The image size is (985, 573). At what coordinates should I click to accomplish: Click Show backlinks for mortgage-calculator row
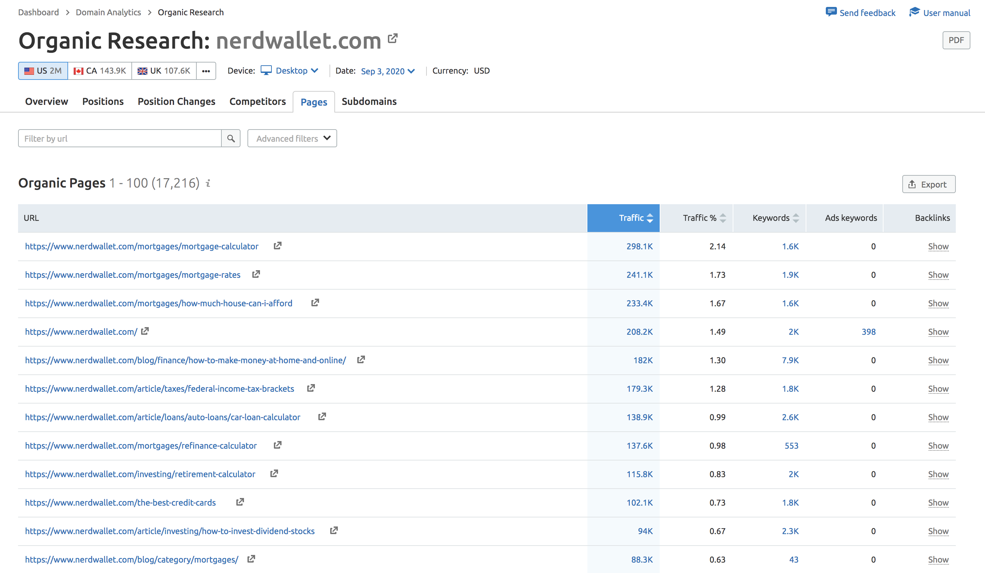(938, 246)
